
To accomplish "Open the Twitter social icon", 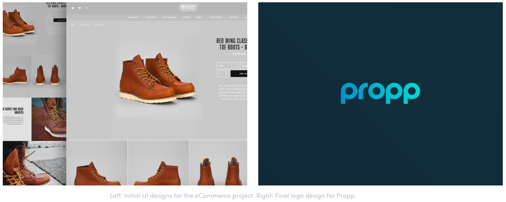I will [x=73, y=8].
